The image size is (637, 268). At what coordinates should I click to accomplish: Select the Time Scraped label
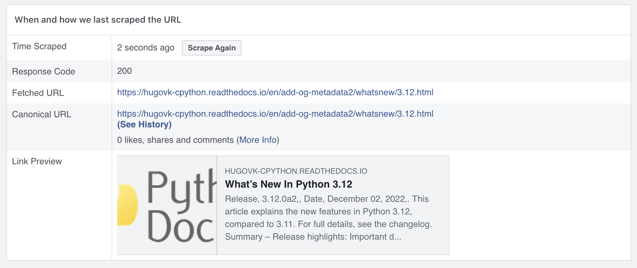click(x=39, y=46)
